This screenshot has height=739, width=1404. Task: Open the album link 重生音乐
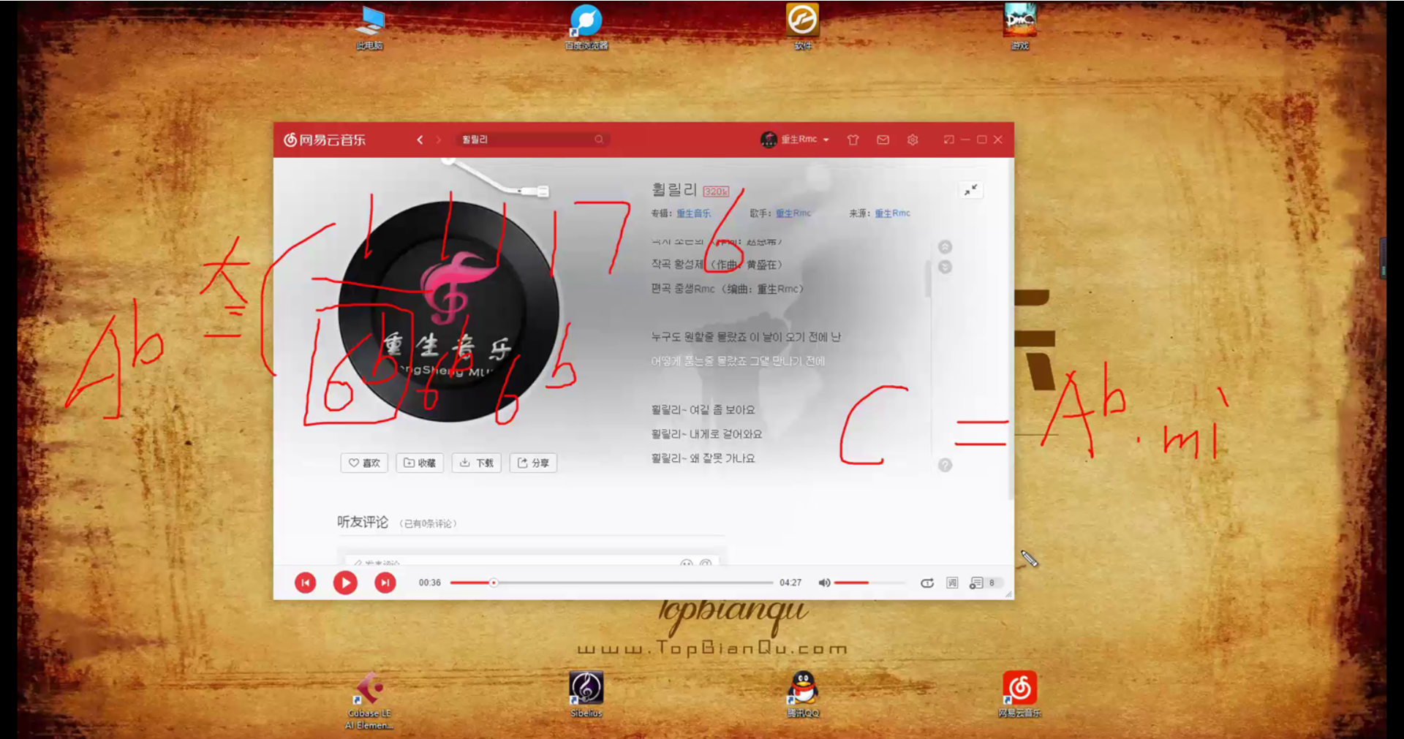coord(693,213)
